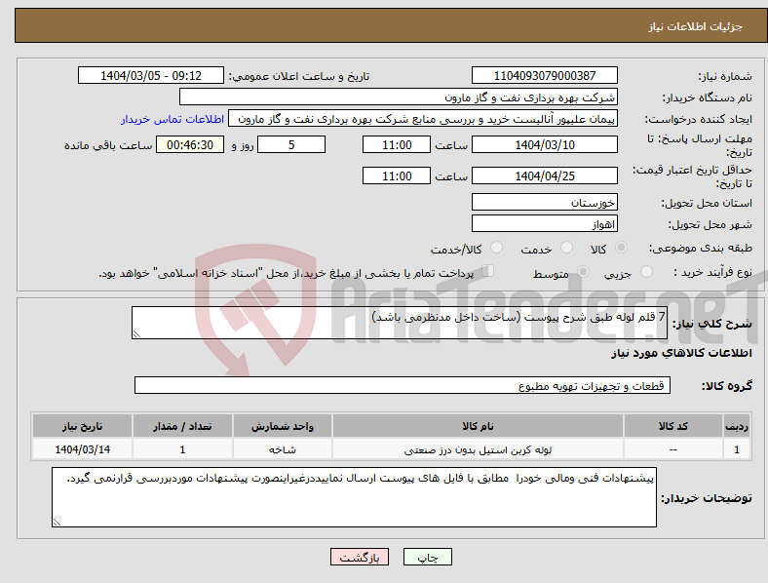Click the تاریخ نیاز column header
The height and width of the screenshot is (583, 768).
tap(82, 426)
